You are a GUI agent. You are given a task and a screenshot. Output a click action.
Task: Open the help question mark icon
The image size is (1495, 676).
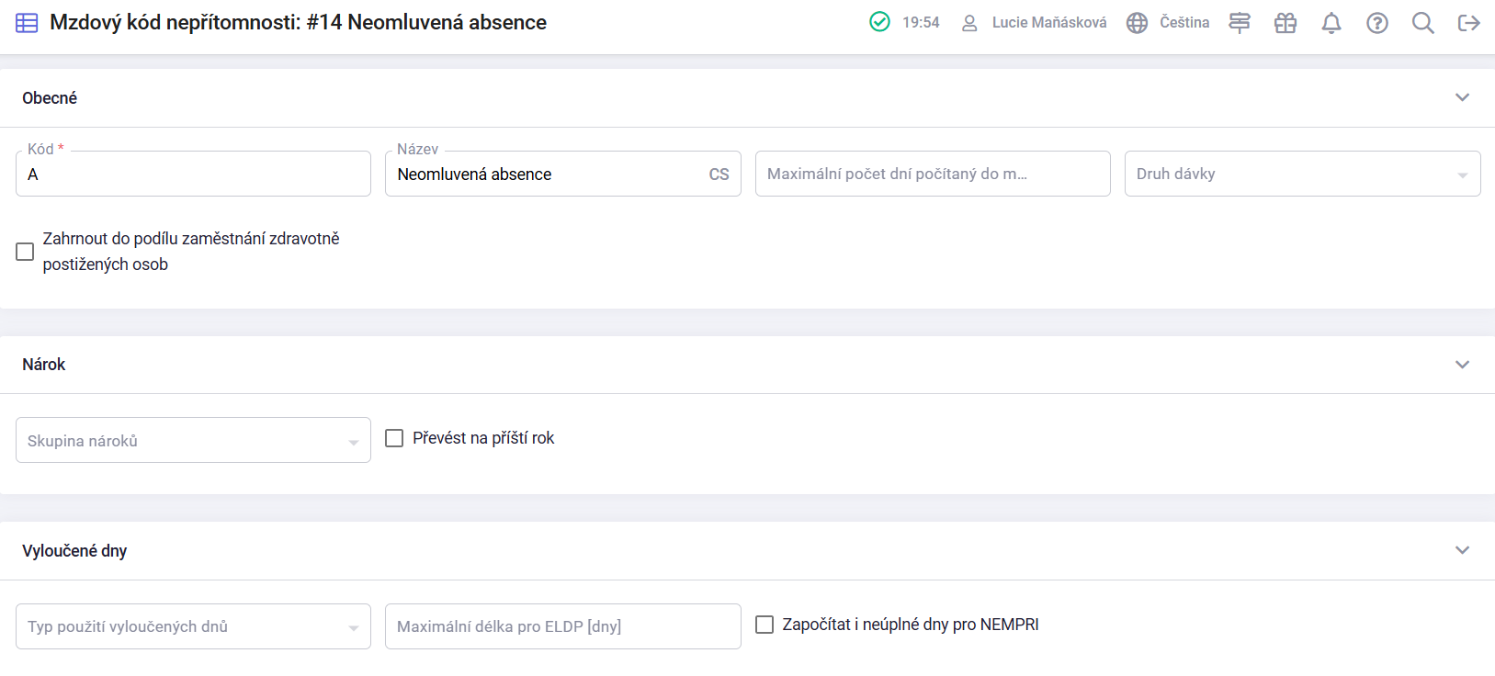tap(1376, 23)
